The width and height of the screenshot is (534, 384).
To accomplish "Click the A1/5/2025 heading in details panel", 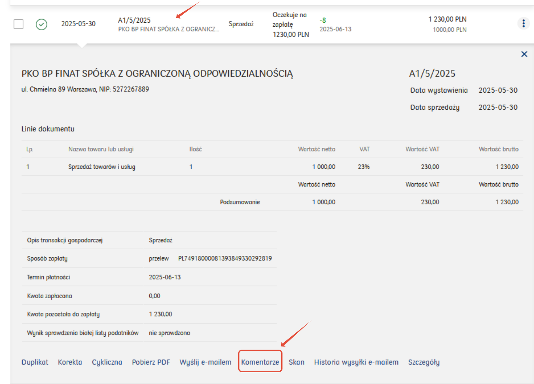I will pos(432,74).
